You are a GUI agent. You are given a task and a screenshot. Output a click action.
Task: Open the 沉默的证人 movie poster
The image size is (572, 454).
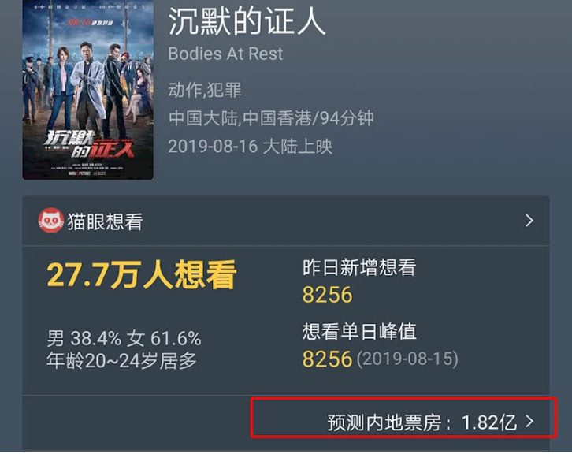[x=88, y=90]
